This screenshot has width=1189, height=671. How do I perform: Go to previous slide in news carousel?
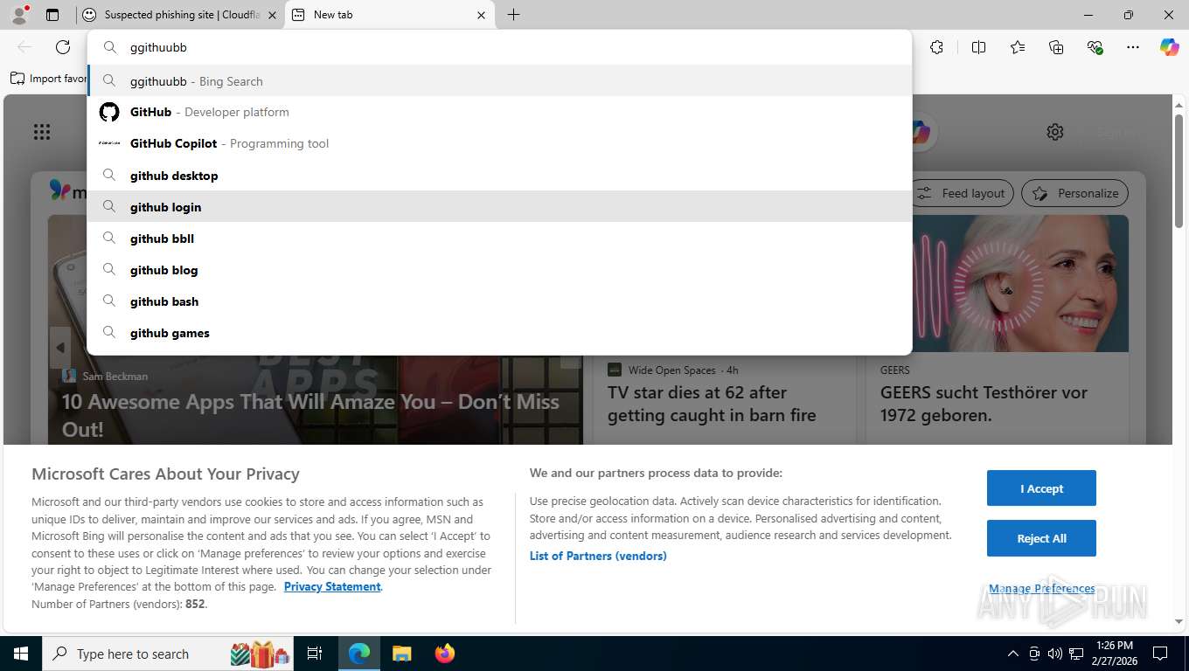[x=60, y=348]
